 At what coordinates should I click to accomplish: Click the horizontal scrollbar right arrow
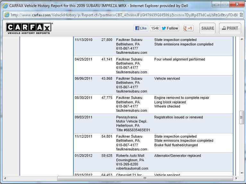pyautogui.click(x=236, y=178)
